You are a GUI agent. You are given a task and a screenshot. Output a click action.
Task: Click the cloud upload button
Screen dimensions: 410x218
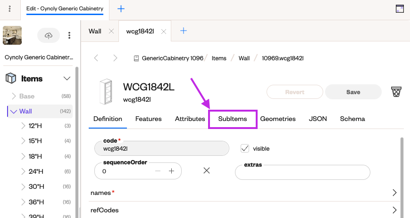pyautogui.click(x=49, y=35)
